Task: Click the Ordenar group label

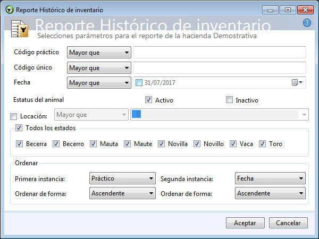Action: tap(27, 163)
